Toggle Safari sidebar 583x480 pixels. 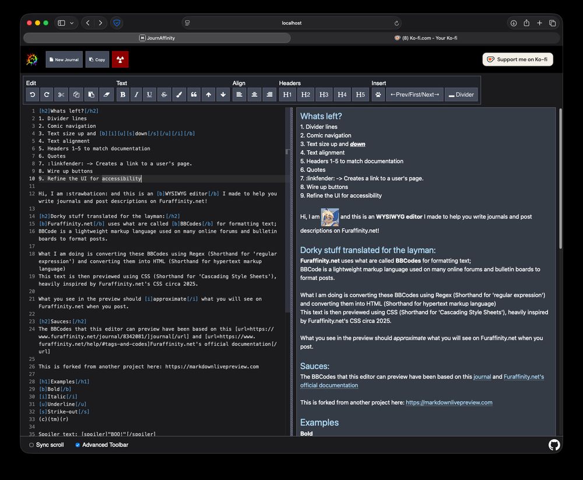tap(61, 23)
